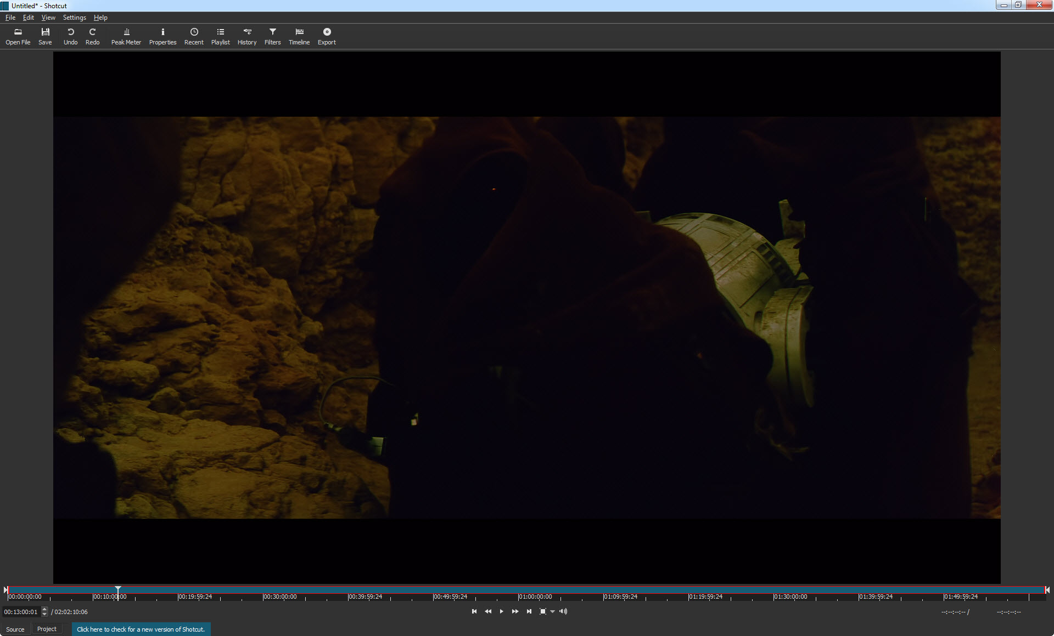
Task: Open the Edit menu
Action: (x=29, y=18)
